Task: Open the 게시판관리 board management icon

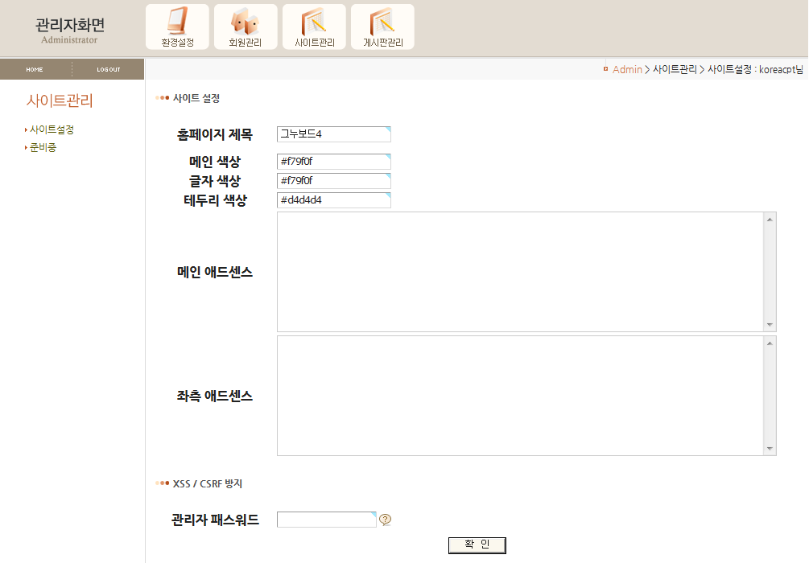Action: click(x=382, y=27)
